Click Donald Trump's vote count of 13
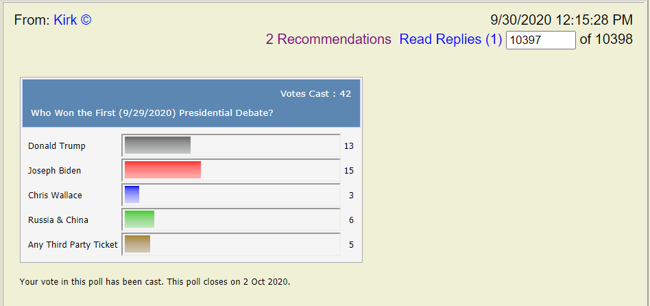The width and height of the screenshot is (650, 306). 349,146
